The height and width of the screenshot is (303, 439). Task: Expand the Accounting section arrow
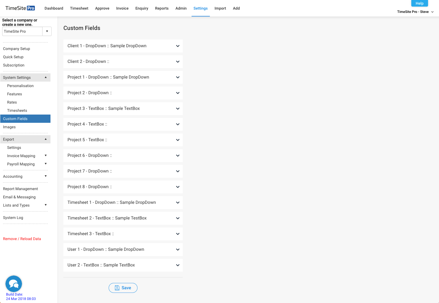point(46,176)
